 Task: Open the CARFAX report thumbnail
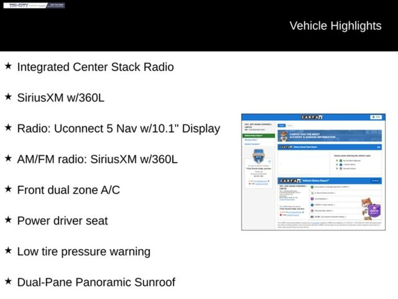(x=313, y=172)
